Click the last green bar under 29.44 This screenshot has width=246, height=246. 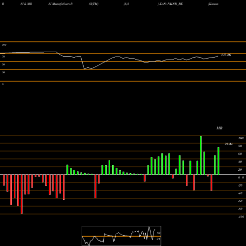[218, 161]
